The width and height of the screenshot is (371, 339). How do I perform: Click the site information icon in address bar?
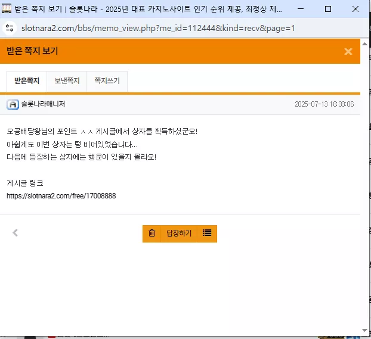(10, 28)
